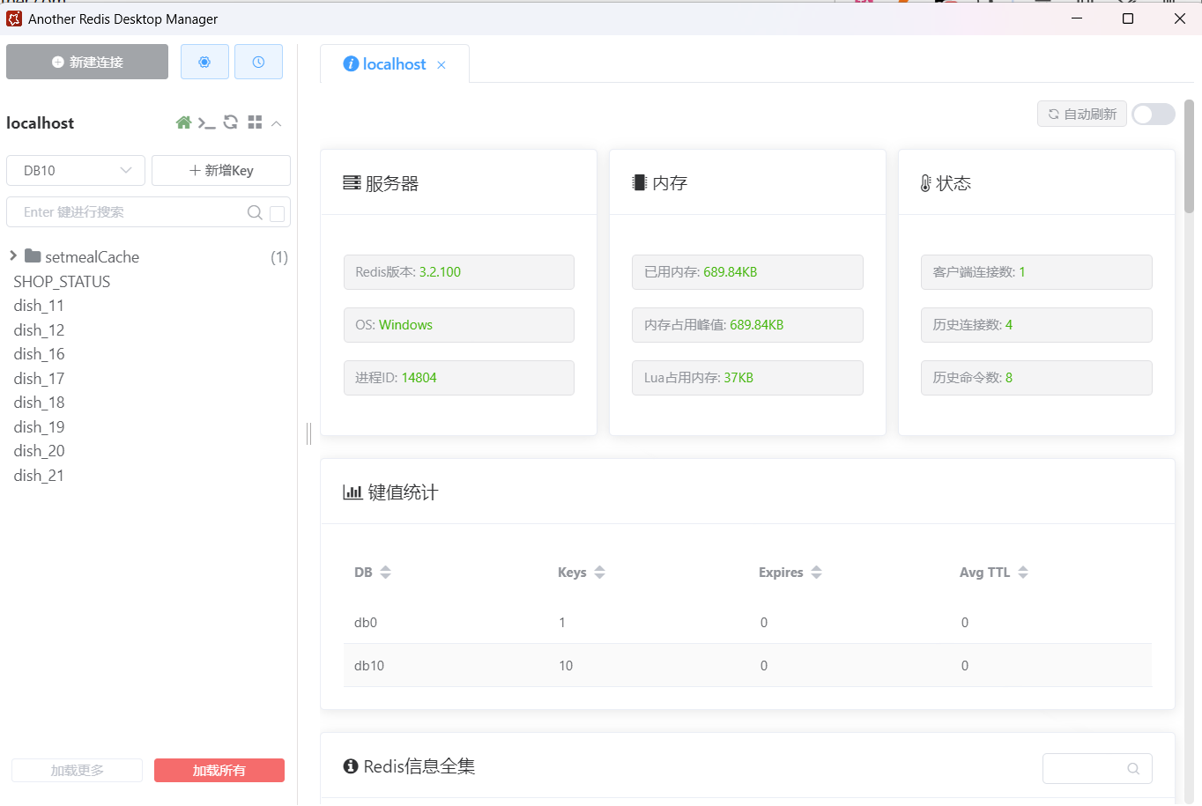Click the 键值统计 bar chart icon
The width and height of the screenshot is (1202, 806).
(352, 492)
